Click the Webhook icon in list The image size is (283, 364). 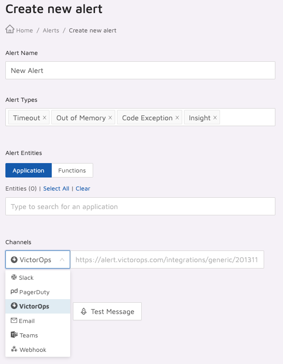point(14,349)
